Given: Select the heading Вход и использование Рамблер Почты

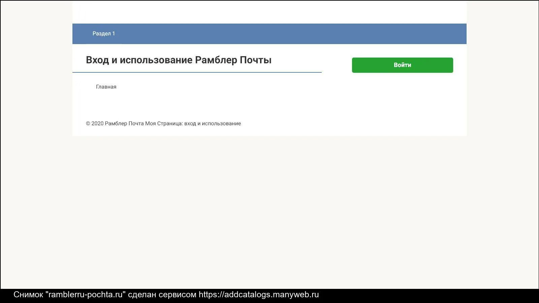Looking at the screenshot, I should (x=179, y=60).
